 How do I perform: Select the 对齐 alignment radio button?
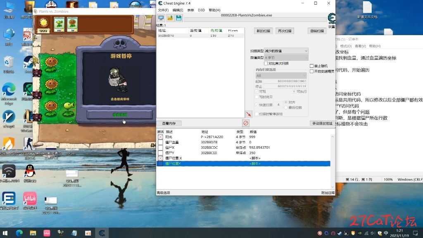[286, 102]
